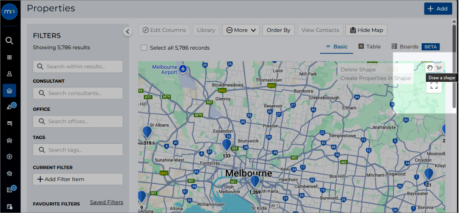Click the map pin labeled 21
The width and height of the screenshot is (459, 213).
tap(428, 174)
